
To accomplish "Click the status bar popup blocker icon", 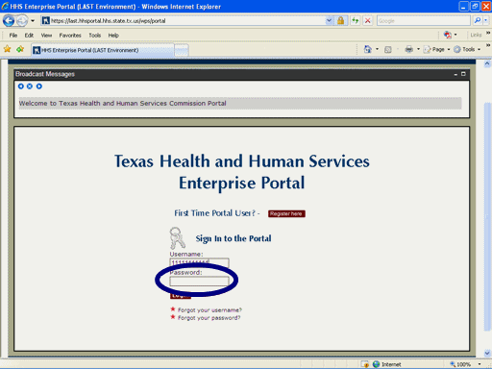I will 365,364.
